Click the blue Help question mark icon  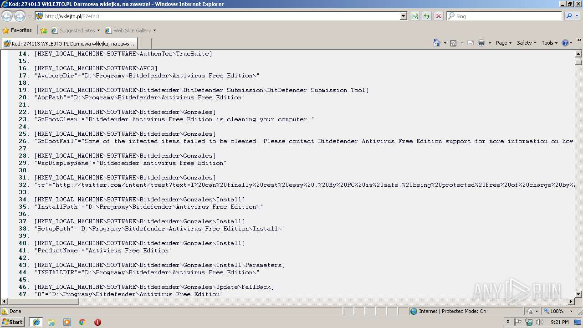coord(565,43)
